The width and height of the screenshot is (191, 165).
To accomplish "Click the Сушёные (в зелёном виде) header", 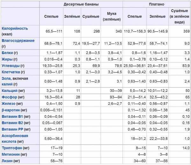I will 179,16.
